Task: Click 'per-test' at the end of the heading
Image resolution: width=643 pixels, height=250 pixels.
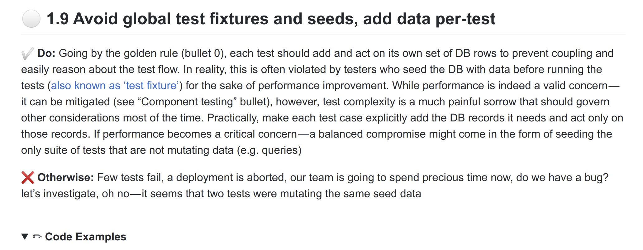Action: point(465,19)
